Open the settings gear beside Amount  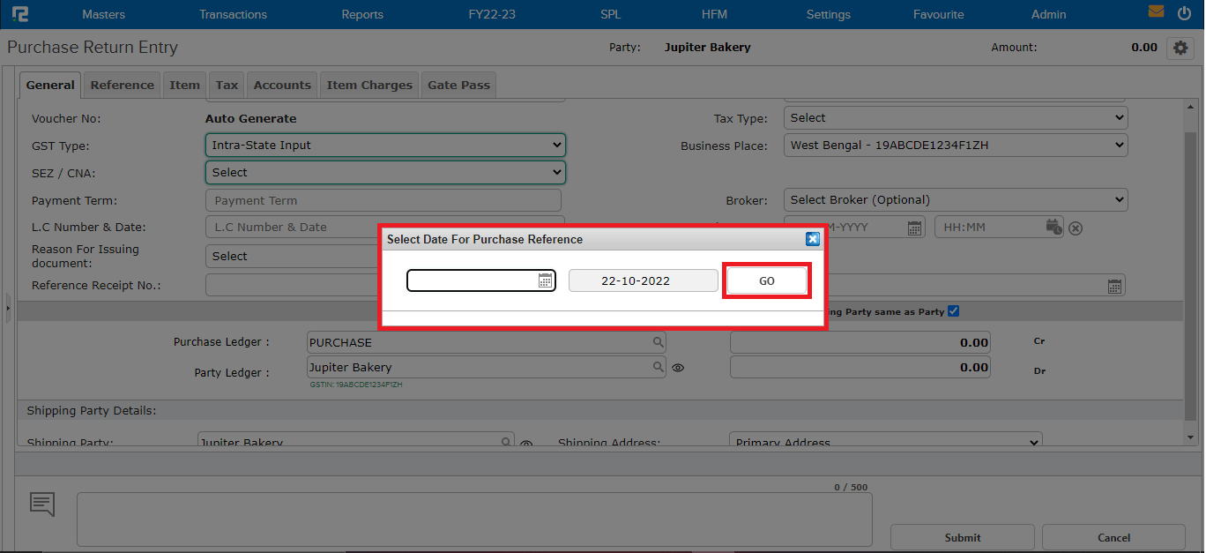click(x=1179, y=48)
